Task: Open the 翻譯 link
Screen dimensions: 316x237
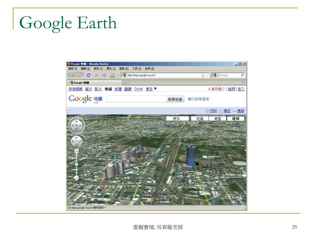Action: pos(128,89)
